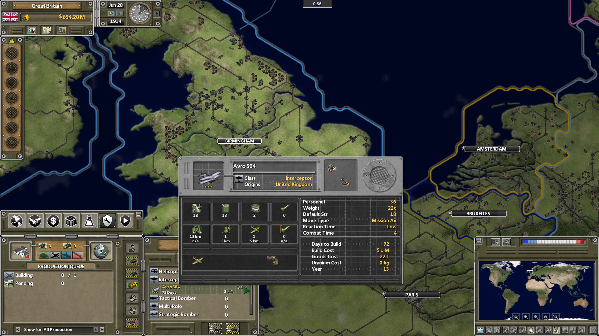Click the diplomacy/handshake icon in sidebar

(35, 221)
